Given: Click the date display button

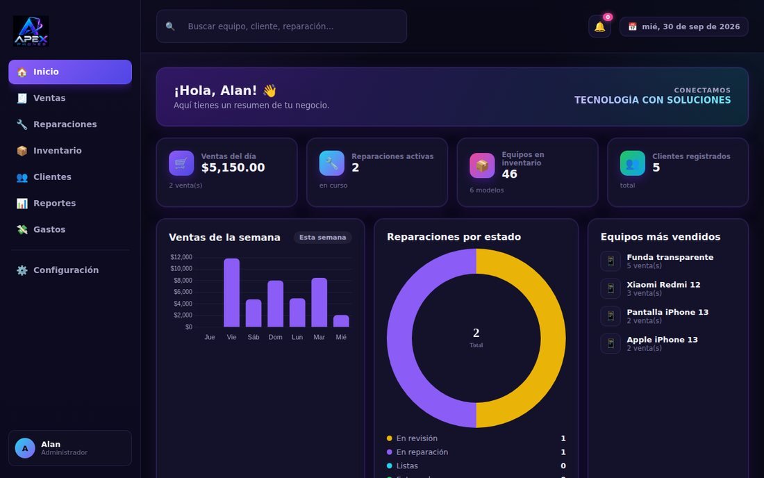Looking at the screenshot, I should (x=684, y=27).
